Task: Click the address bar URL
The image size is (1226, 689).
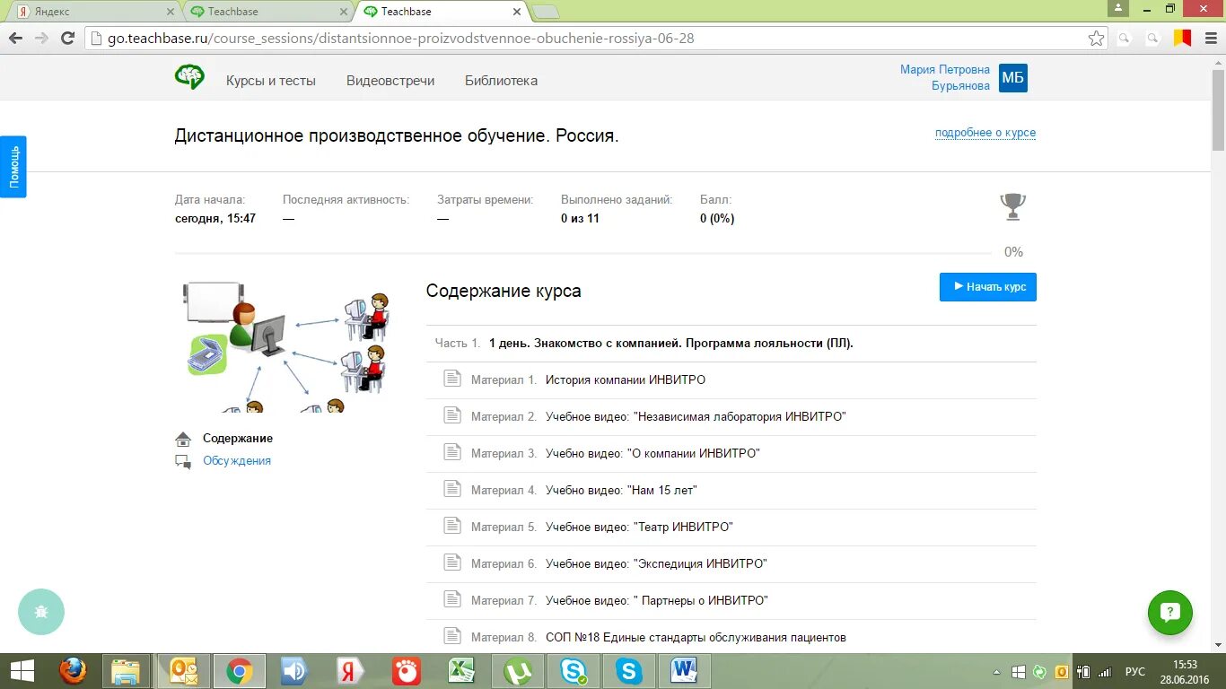Action: (401, 39)
